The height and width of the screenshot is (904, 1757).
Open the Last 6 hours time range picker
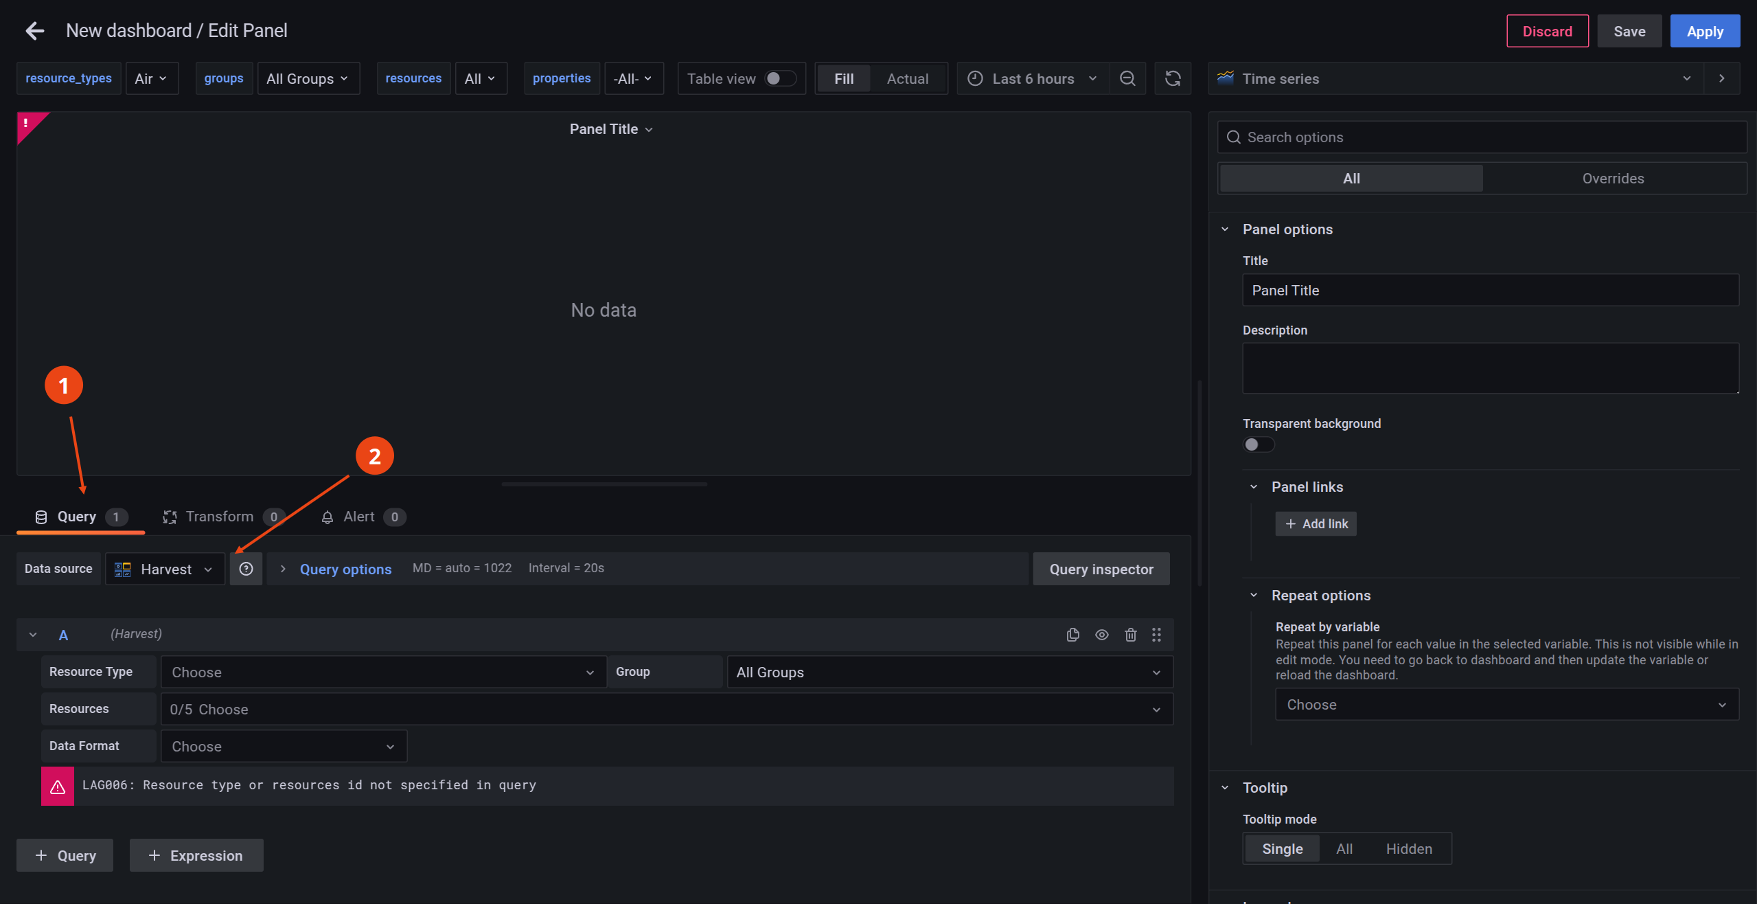coord(1032,78)
